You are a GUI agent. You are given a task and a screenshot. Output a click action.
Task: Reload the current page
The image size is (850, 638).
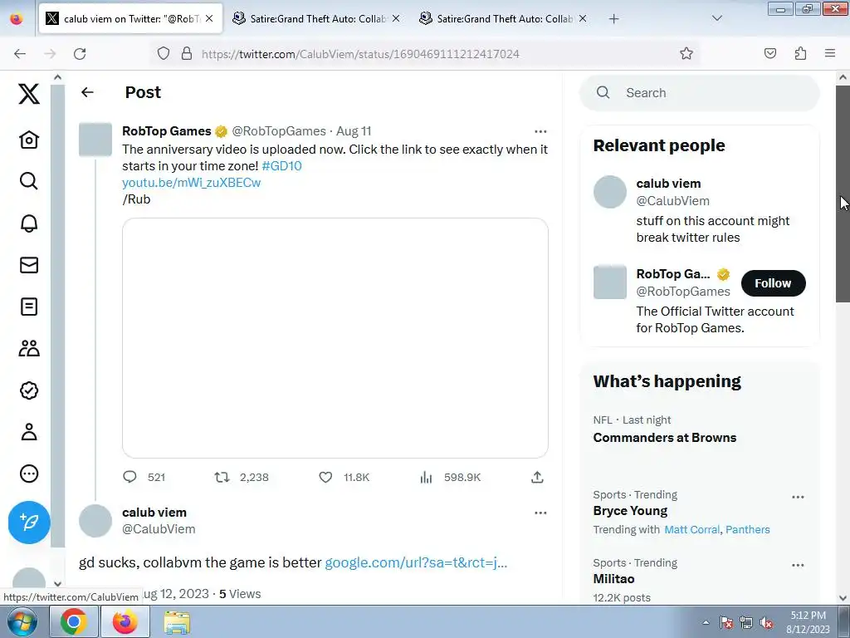(80, 54)
